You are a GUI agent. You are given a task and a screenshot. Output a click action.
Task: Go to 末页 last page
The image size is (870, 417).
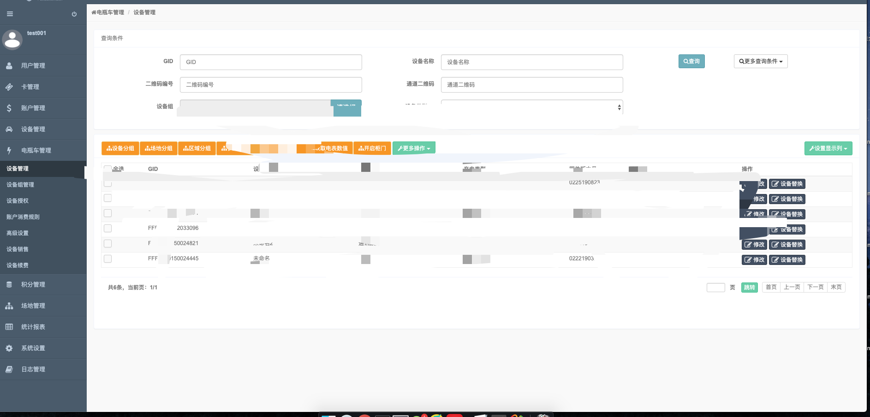coord(836,287)
